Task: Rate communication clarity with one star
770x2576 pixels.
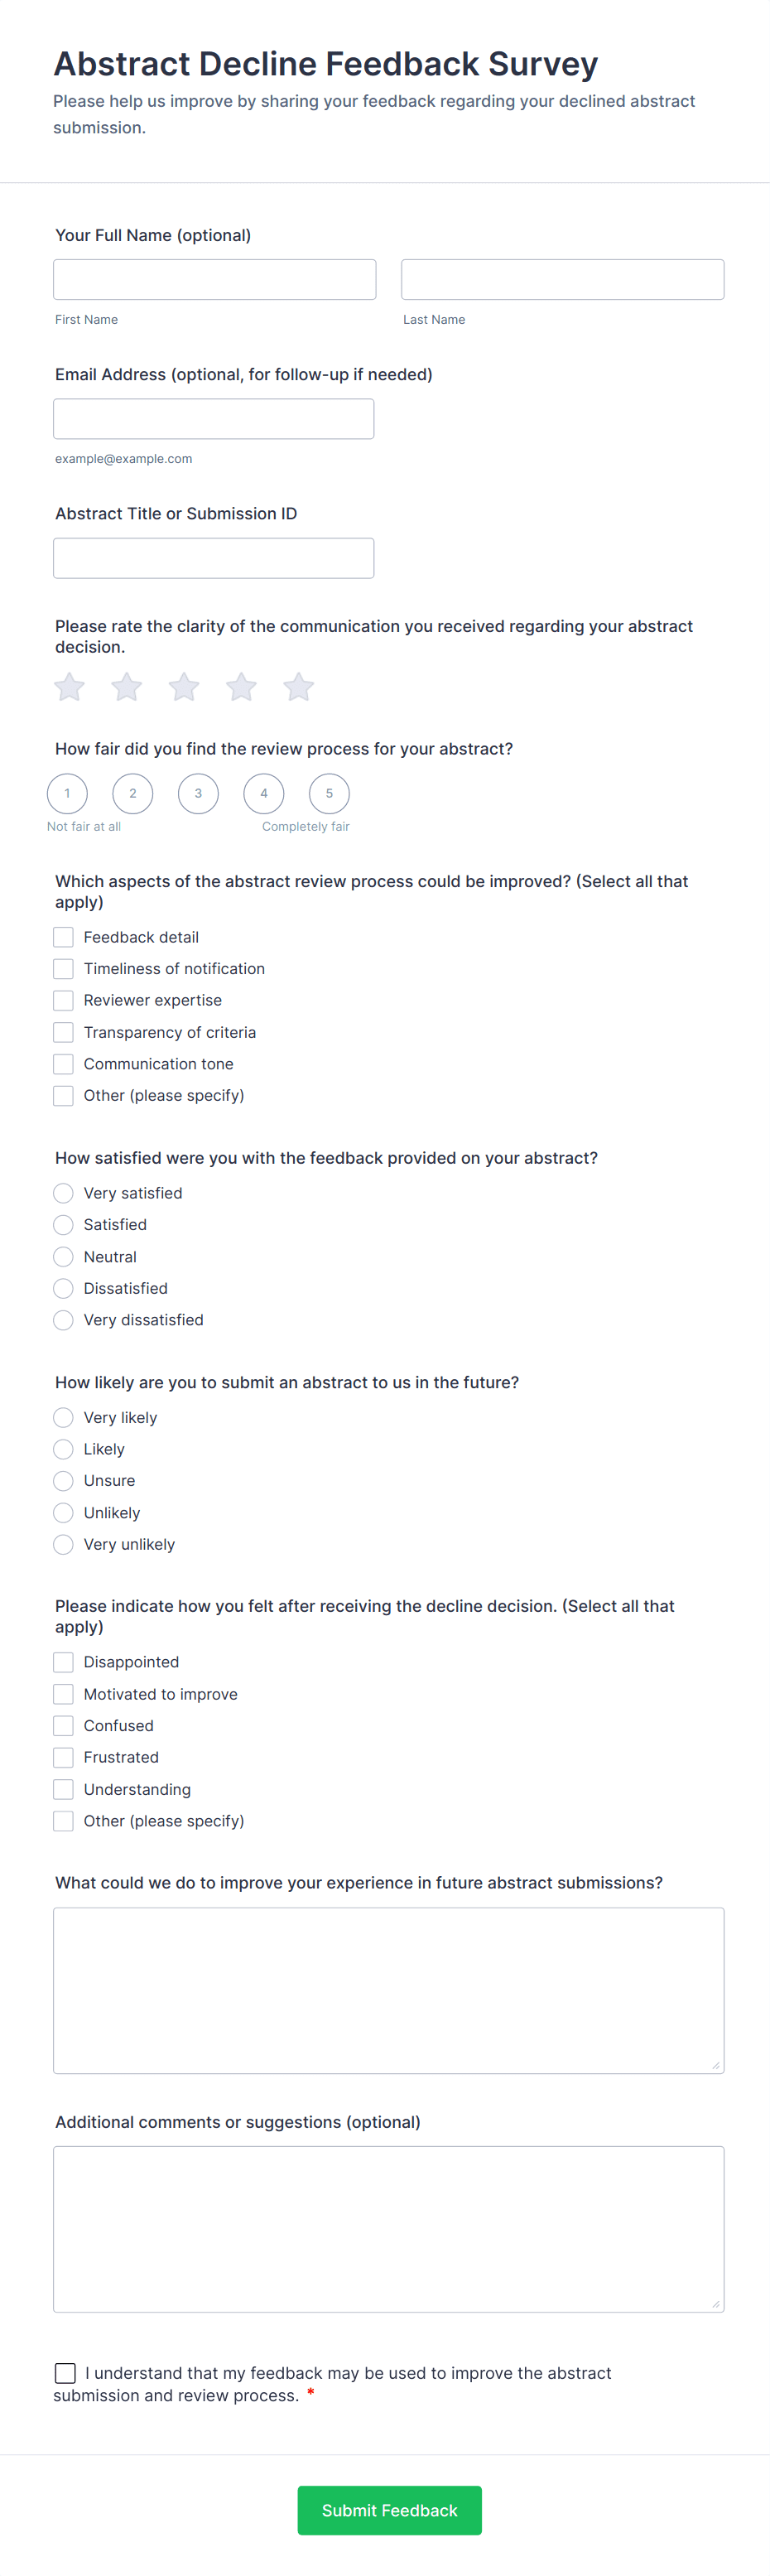Action: click(x=68, y=687)
